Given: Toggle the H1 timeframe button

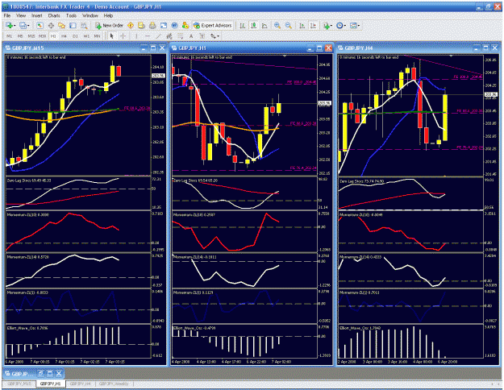Looking at the screenshot, I should (x=53, y=36).
